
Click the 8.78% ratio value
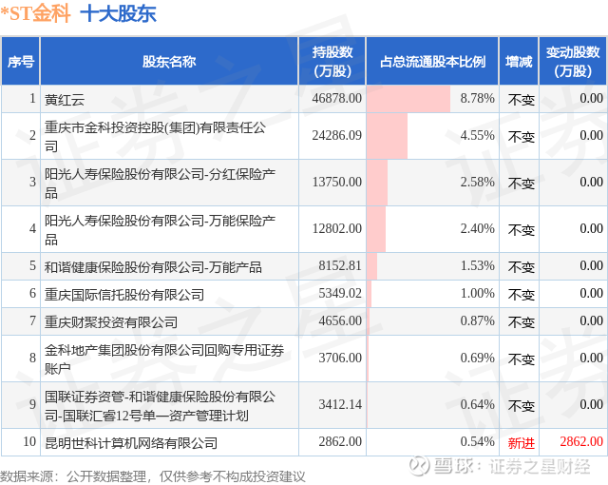coord(477,98)
